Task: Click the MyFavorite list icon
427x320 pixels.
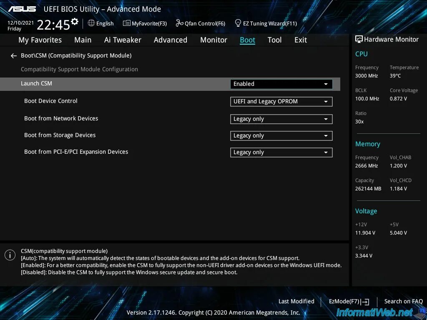Action: click(126, 23)
